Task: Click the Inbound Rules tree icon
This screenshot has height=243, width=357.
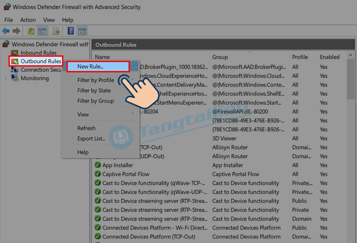Action: pos(15,53)
